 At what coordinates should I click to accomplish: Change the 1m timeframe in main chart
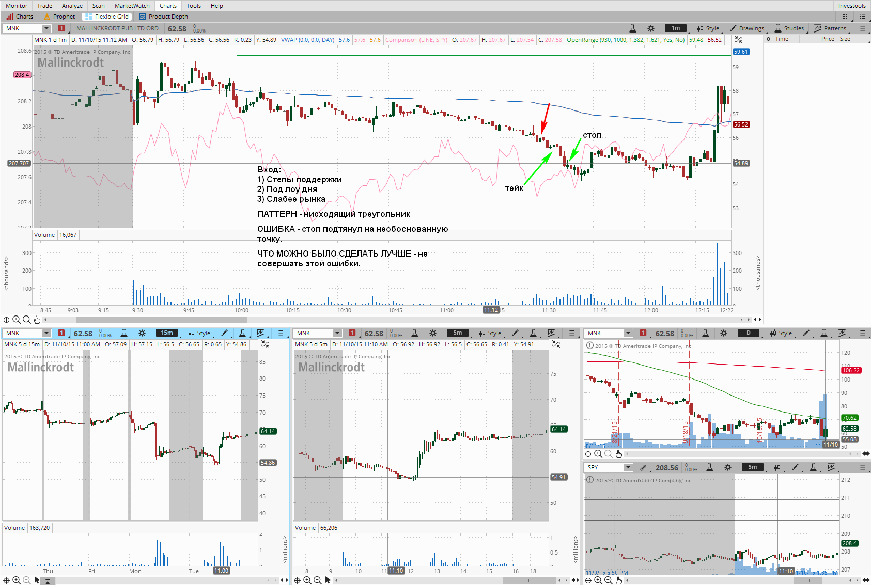(676, 28)
